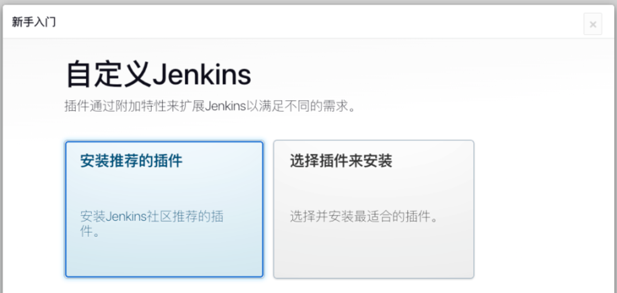Click lower blank area of 安装推荐的插件 card

click(x=164, y=259)
